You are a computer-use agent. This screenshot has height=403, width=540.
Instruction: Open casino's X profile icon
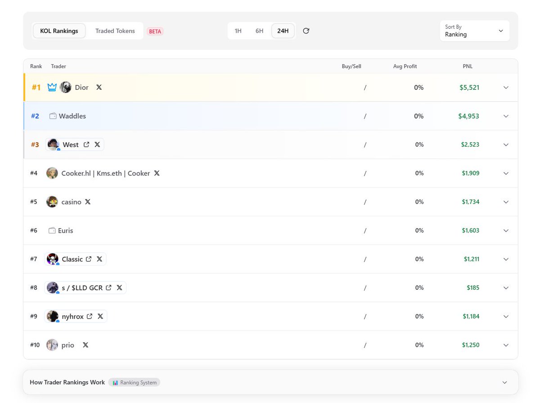click(88, 202)
